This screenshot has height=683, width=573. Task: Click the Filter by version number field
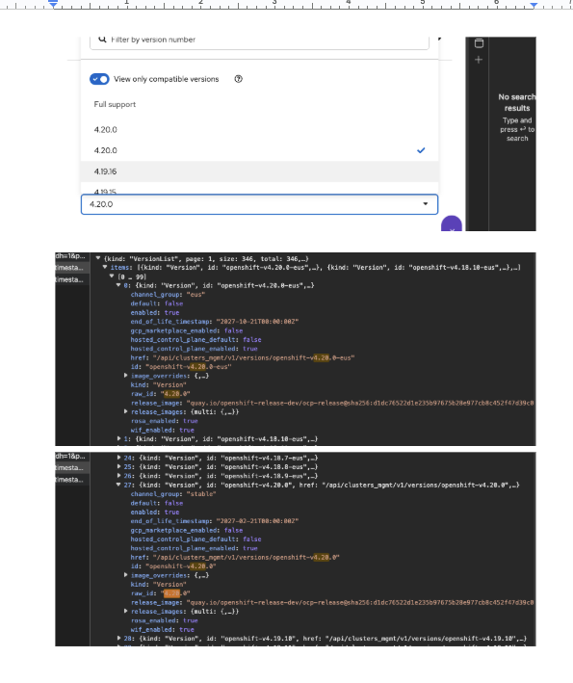(x=259, y=40)
